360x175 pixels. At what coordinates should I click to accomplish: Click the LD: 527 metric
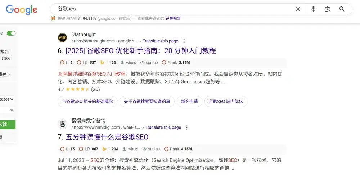pos(86,62)
